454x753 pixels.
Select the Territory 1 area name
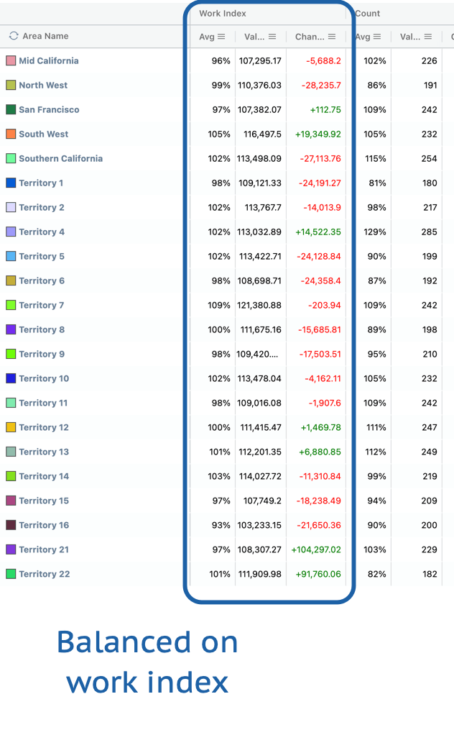(x=41, y=183)
